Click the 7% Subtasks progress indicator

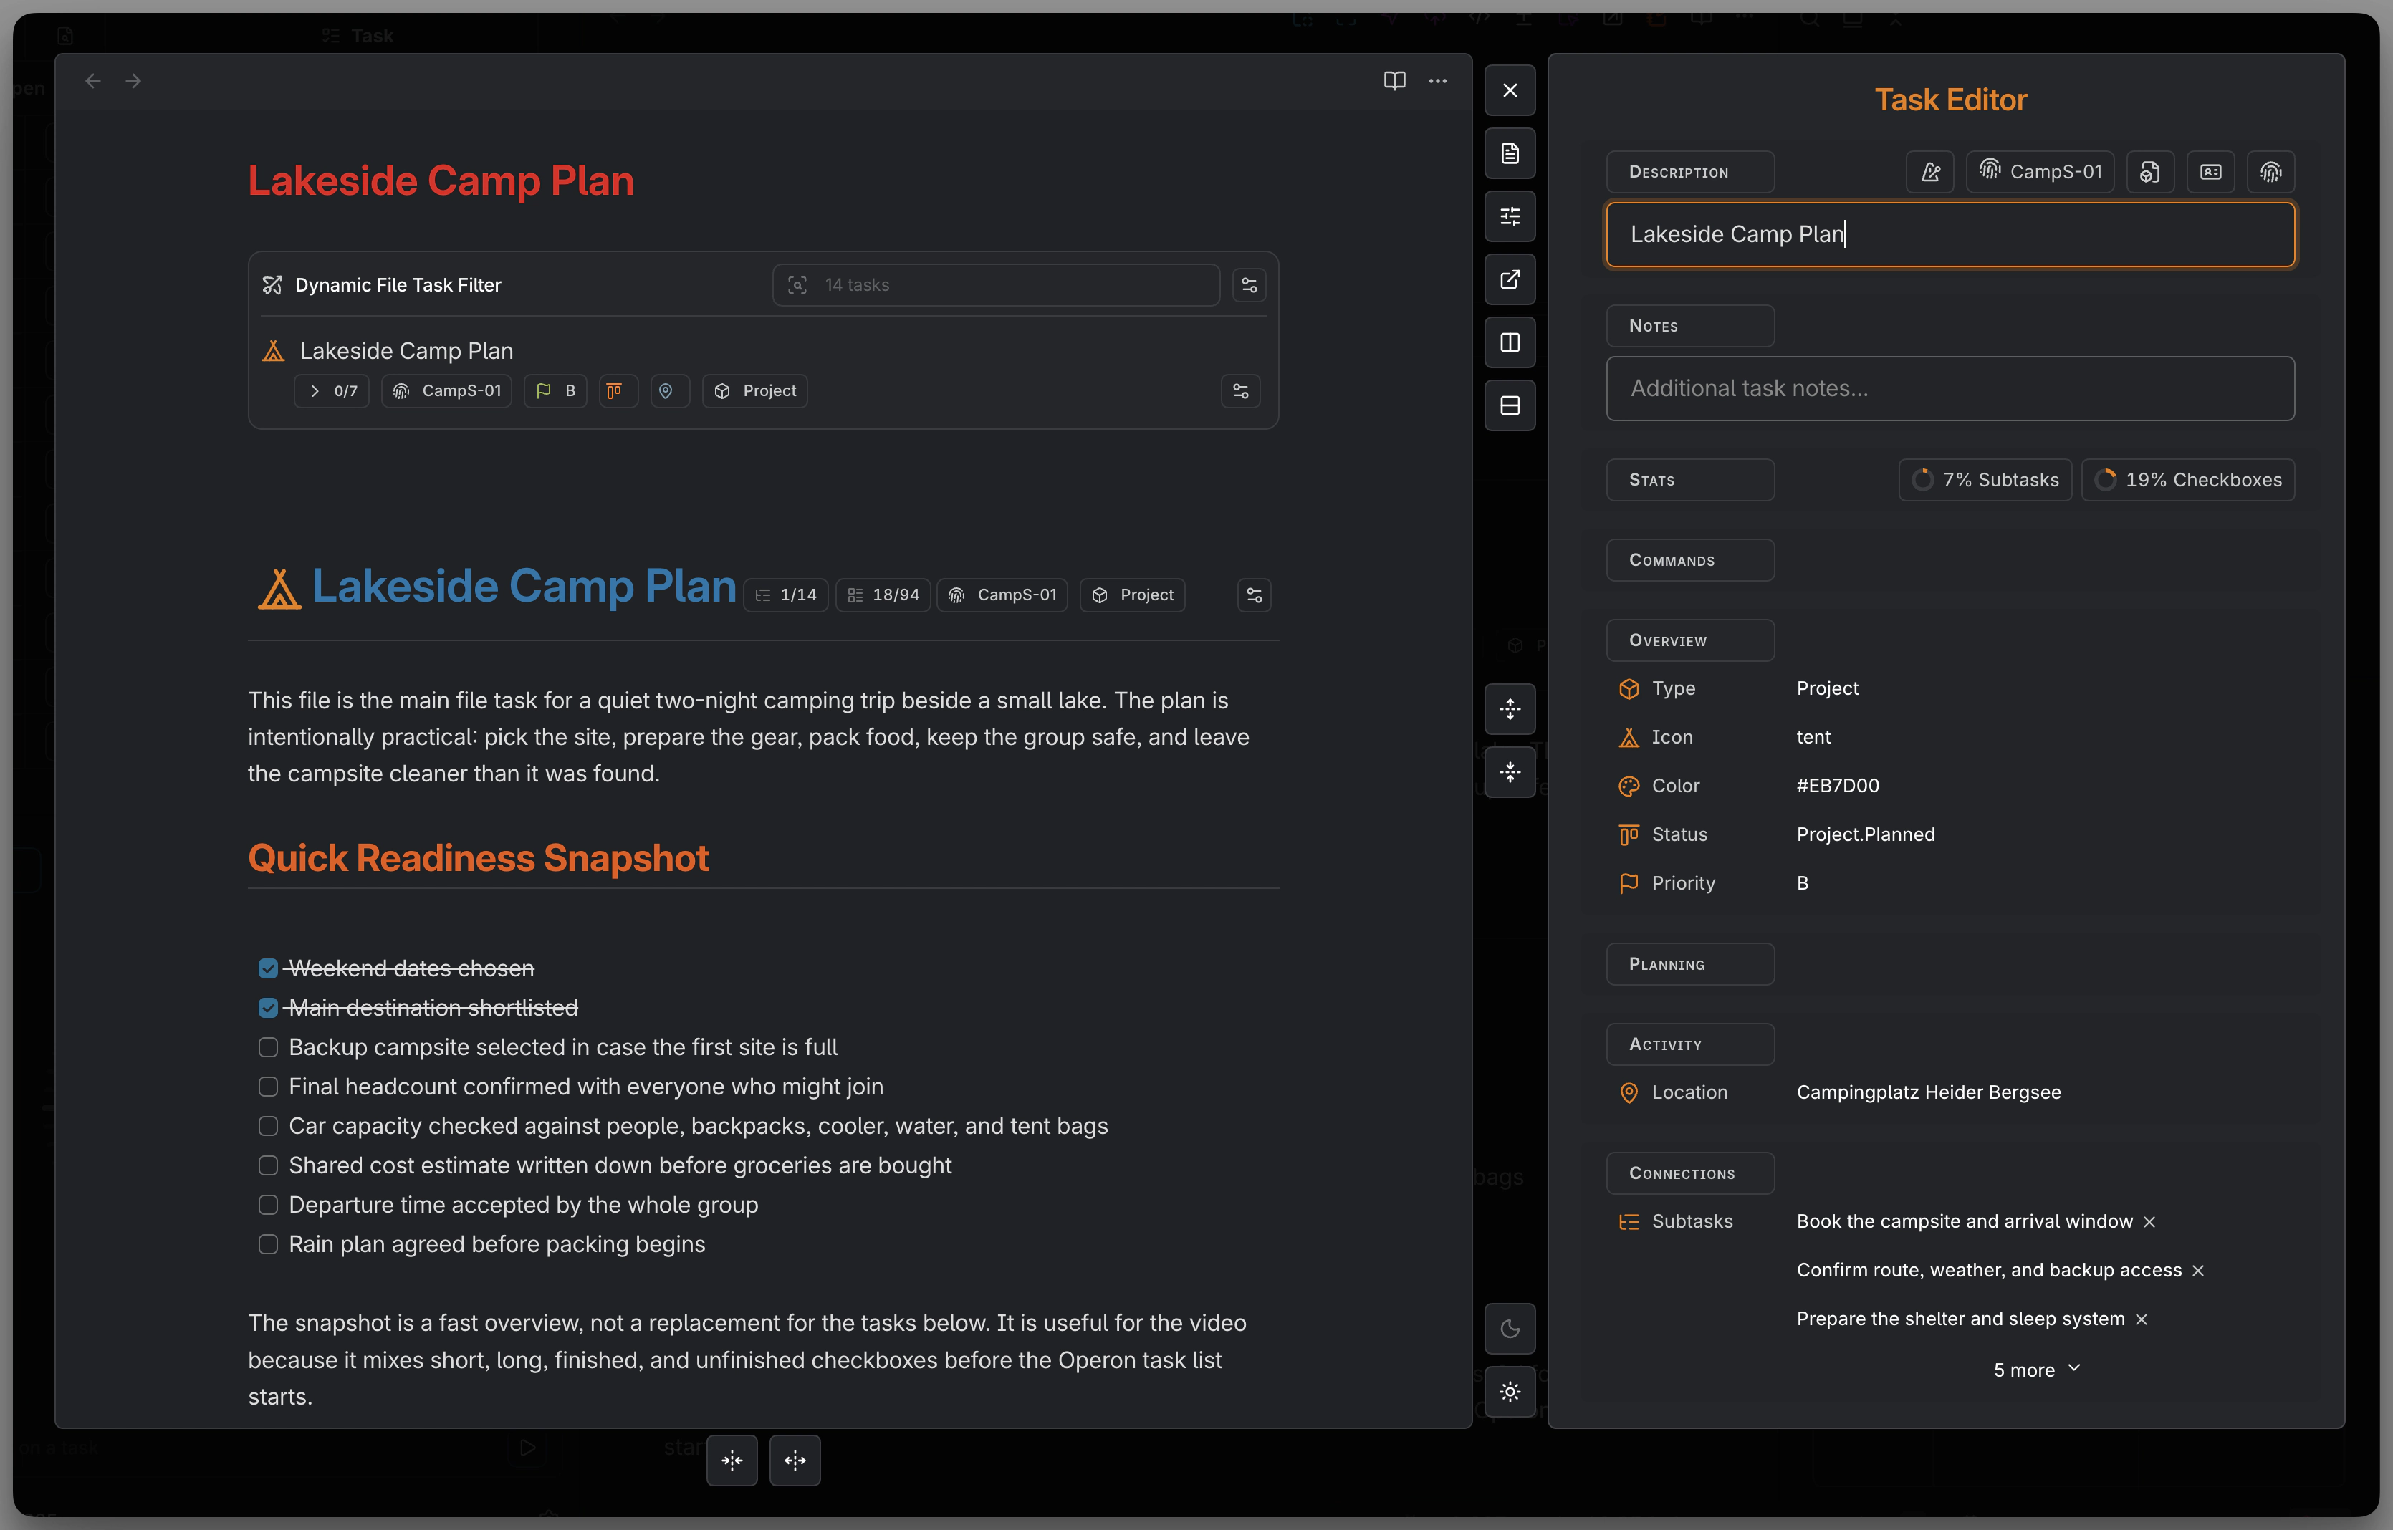(x=1985, y=480)
